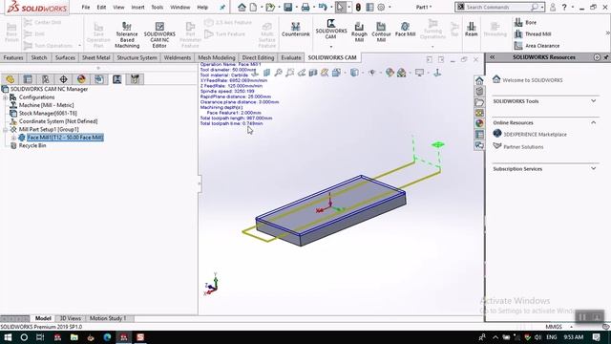Create a new document
611x344 pixels.
click(253, 7)
